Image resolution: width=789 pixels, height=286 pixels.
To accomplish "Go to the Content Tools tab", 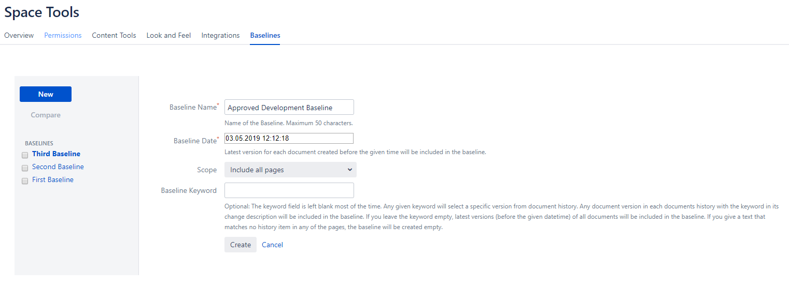I will click(x=114, y=35).
